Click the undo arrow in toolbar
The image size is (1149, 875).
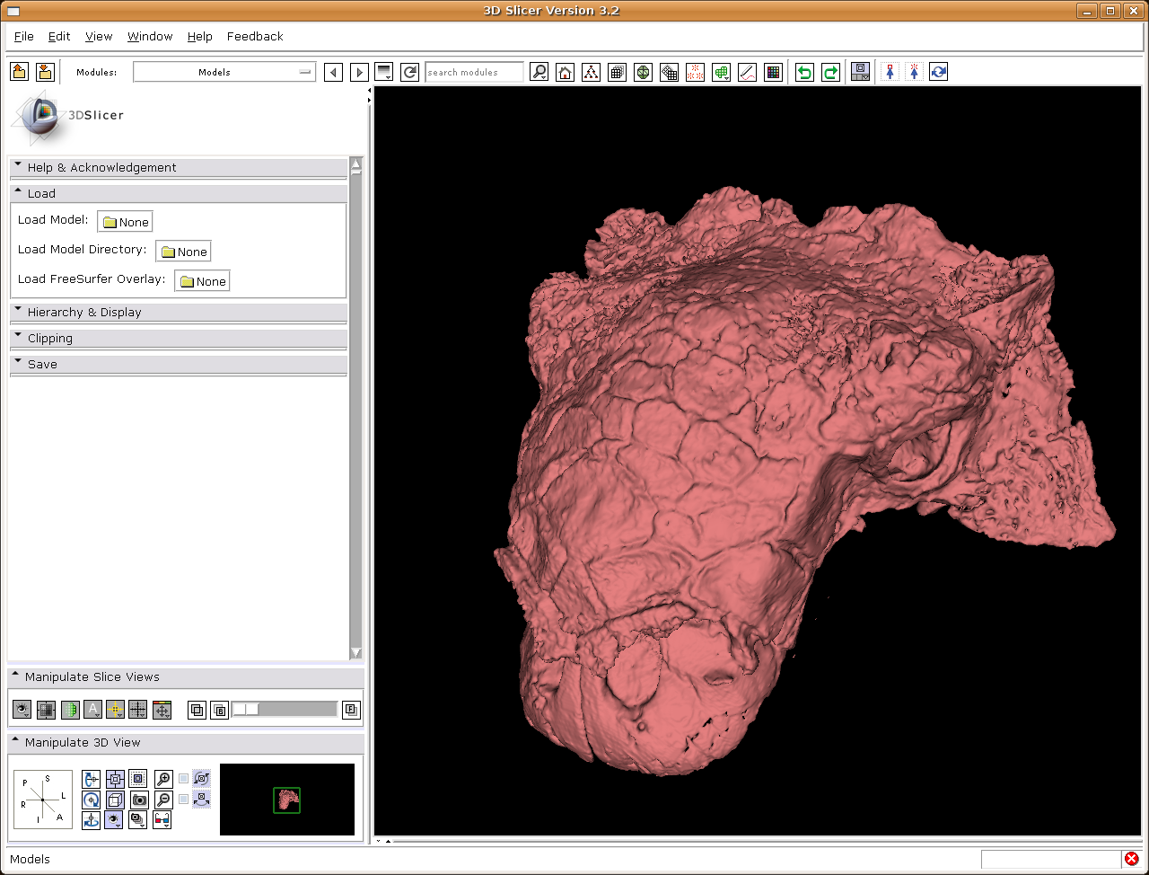pos(804,73)
